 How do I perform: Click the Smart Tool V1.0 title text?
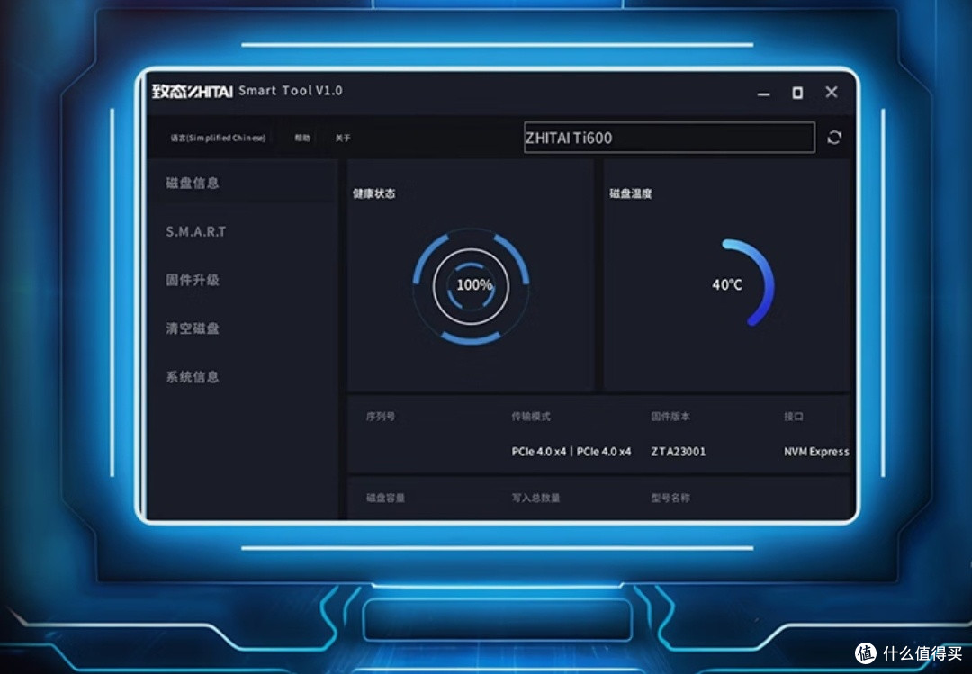tap(290, 91)
